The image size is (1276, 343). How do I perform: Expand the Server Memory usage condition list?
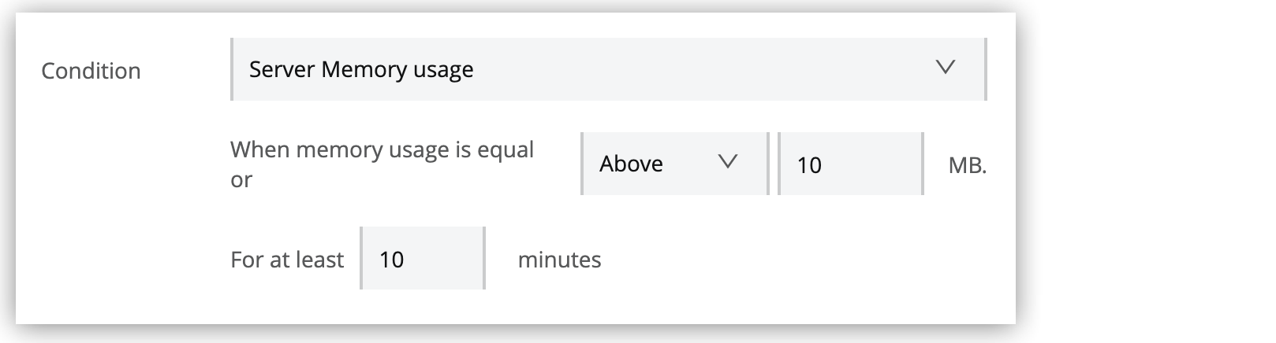607,69
